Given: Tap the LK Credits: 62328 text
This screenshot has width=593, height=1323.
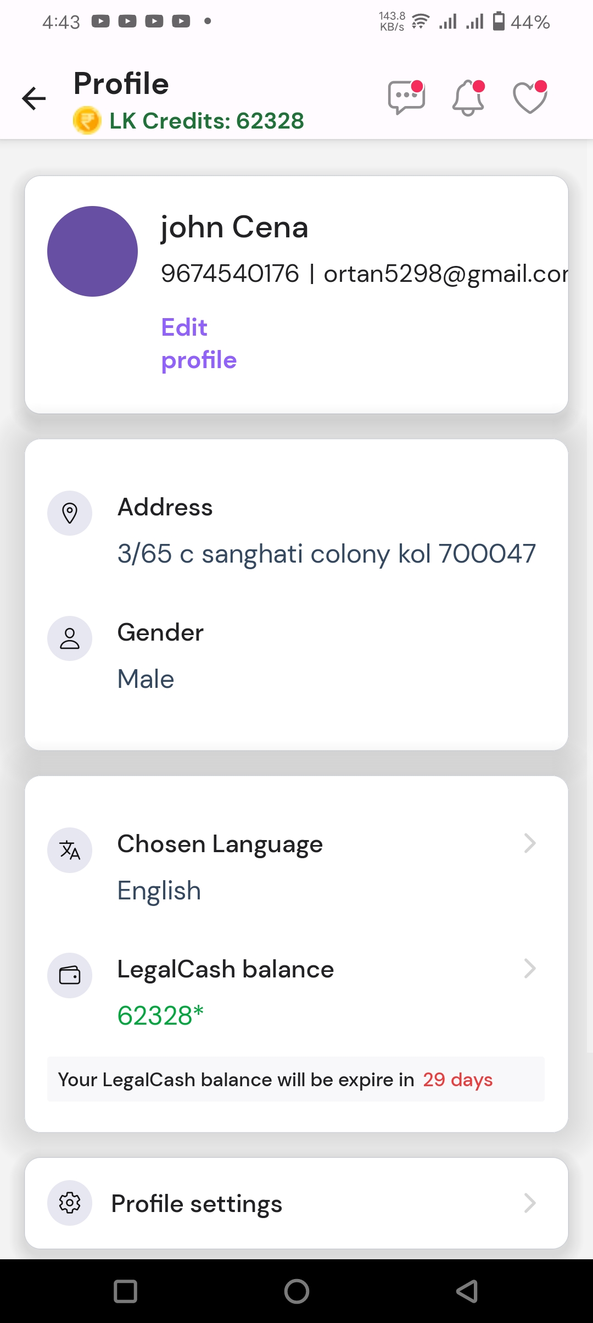Looking at the screenshot, I should pyautogui.click(x=206, y=121).
